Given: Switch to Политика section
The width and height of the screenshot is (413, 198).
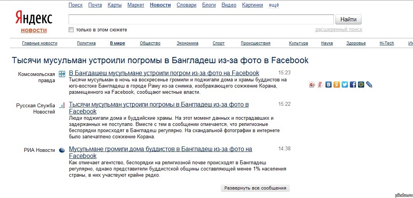Looking at the screenshot, I should (86, 43).
